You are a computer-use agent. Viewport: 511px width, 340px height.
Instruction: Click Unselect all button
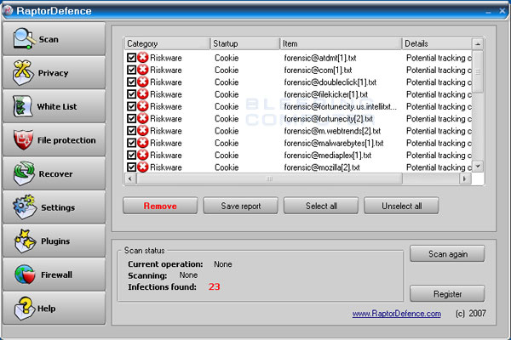click(x=401, y=206)
